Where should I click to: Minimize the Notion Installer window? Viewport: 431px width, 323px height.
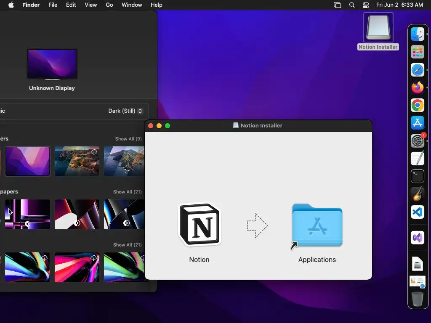coord(159,126)
